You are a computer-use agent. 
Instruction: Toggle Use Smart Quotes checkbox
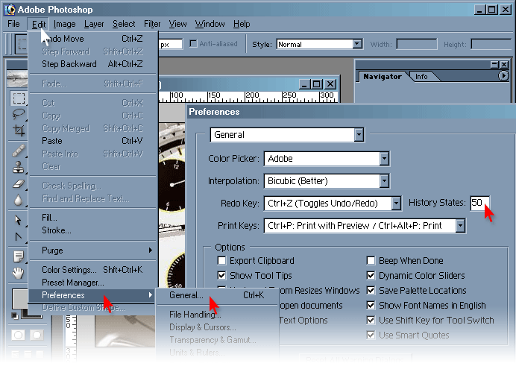371,335
